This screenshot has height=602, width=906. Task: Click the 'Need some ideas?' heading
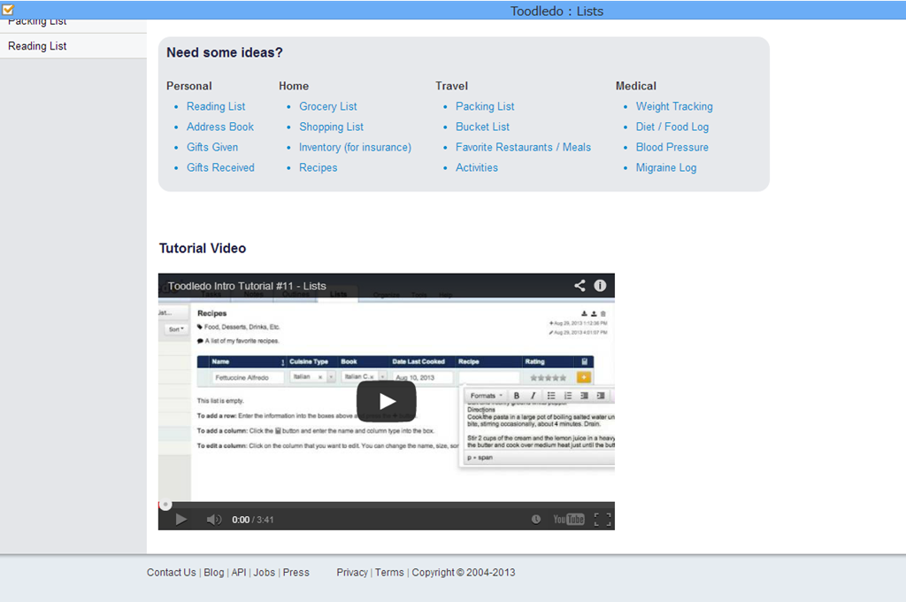pyautogui.click(x=225, y=52)
